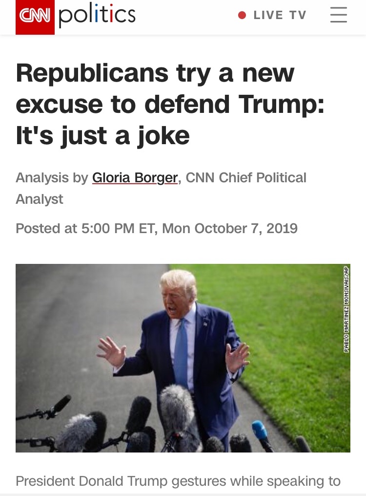Open the politics section label
This screenshot has width=366, height=496.
[97, 15]
